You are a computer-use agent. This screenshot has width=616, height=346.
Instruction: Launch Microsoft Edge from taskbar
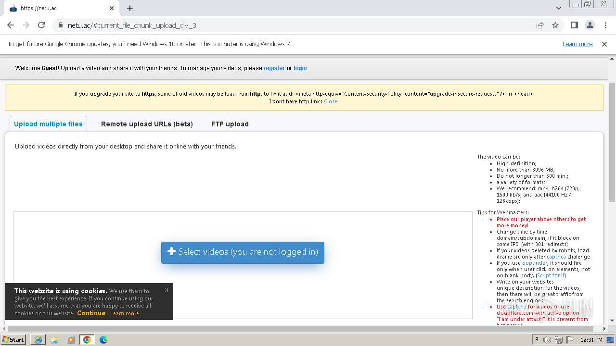(103, 340)
